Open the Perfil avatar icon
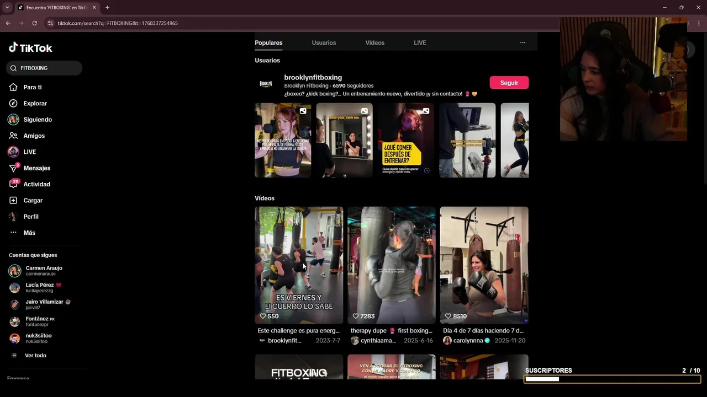Viewport: 707px width, 397px height. point(13,216)
